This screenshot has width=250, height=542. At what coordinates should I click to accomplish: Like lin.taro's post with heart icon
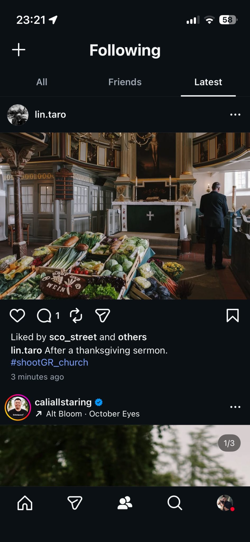(x=17, y=315)
